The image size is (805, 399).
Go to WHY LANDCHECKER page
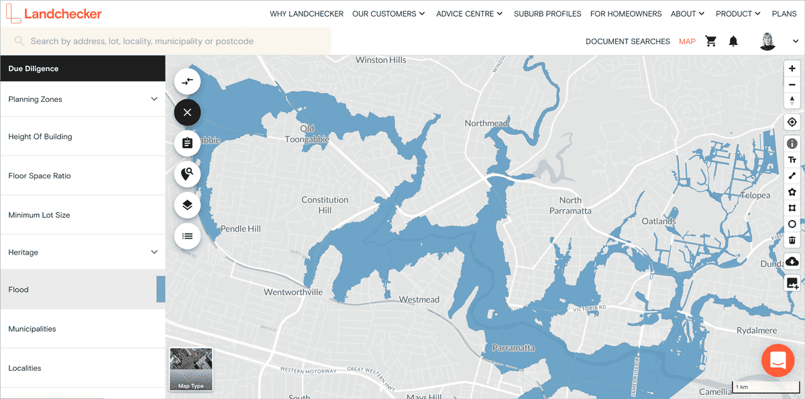[307, 13]
